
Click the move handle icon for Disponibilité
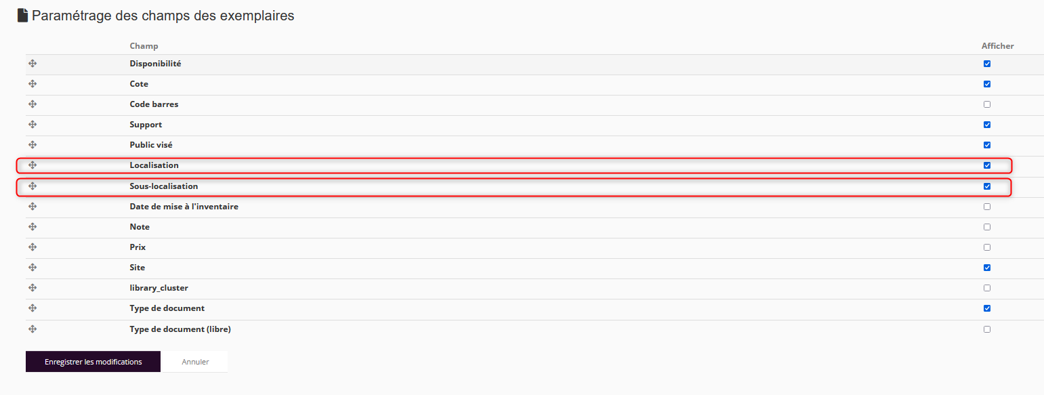(33, 64)
